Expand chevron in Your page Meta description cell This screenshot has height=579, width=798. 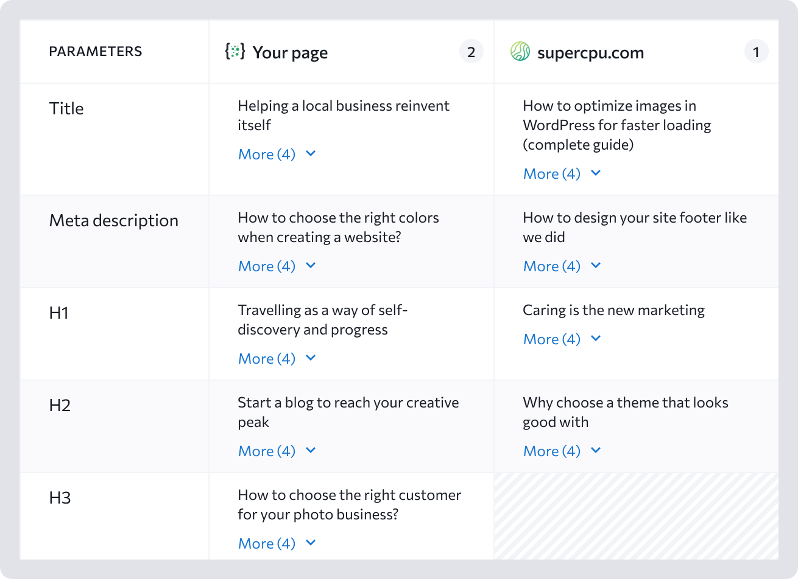point(311,266)
